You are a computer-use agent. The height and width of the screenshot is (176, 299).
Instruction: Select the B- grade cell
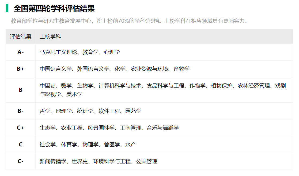21,111
